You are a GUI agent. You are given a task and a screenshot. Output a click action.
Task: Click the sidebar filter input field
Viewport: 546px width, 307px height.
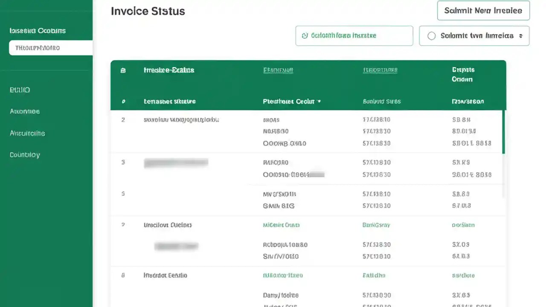click(x=50, y=48)
